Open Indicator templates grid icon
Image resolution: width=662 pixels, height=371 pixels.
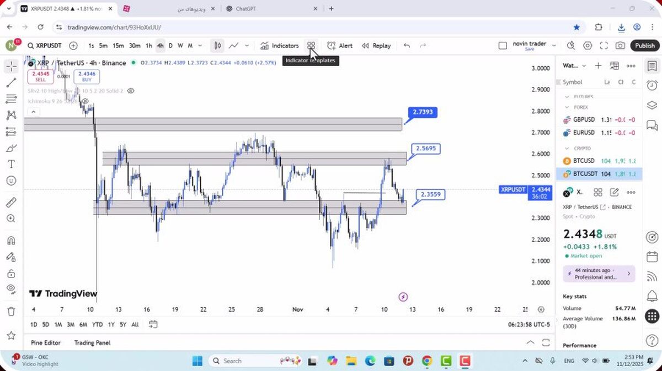pyautogui.click(x=311, y=46)
